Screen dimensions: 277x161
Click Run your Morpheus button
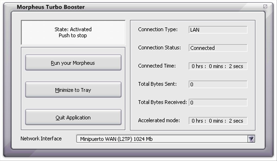[x=73, y=63]
